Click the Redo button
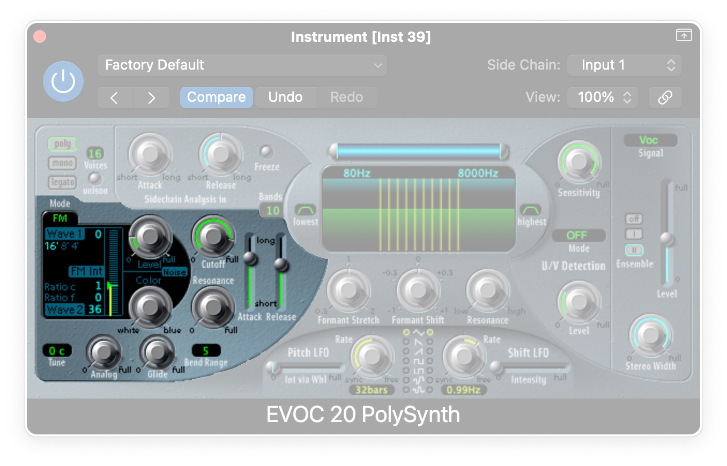 [347, 97]
